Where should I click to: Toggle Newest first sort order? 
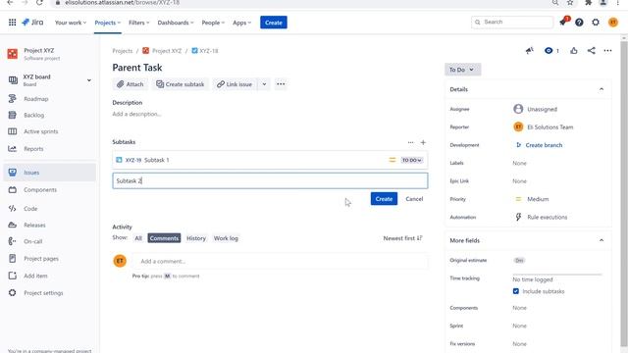click(x=402, y=238)
